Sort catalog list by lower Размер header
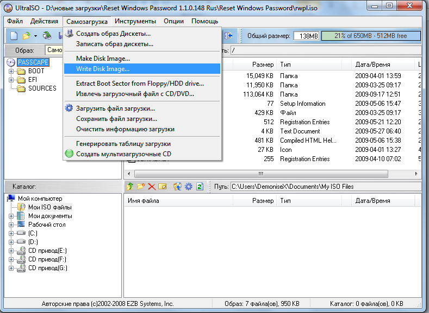 coord(254,201)
